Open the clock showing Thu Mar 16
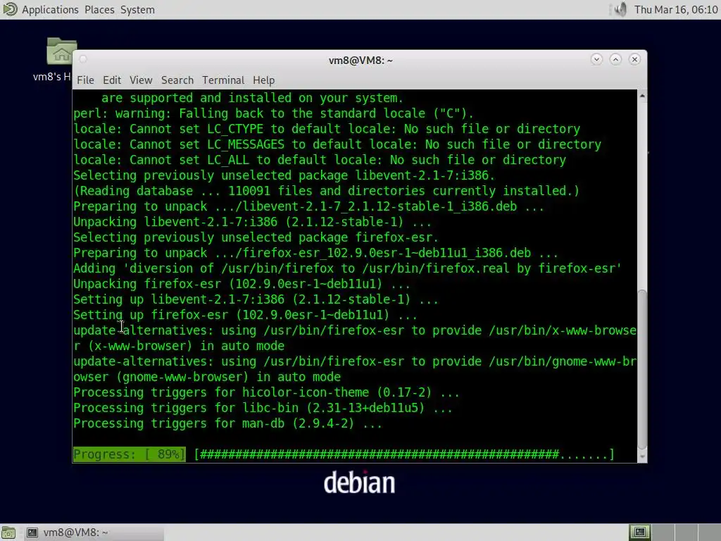Image resolution: width=721 pixels, height=541 pixels. point(676,10)
